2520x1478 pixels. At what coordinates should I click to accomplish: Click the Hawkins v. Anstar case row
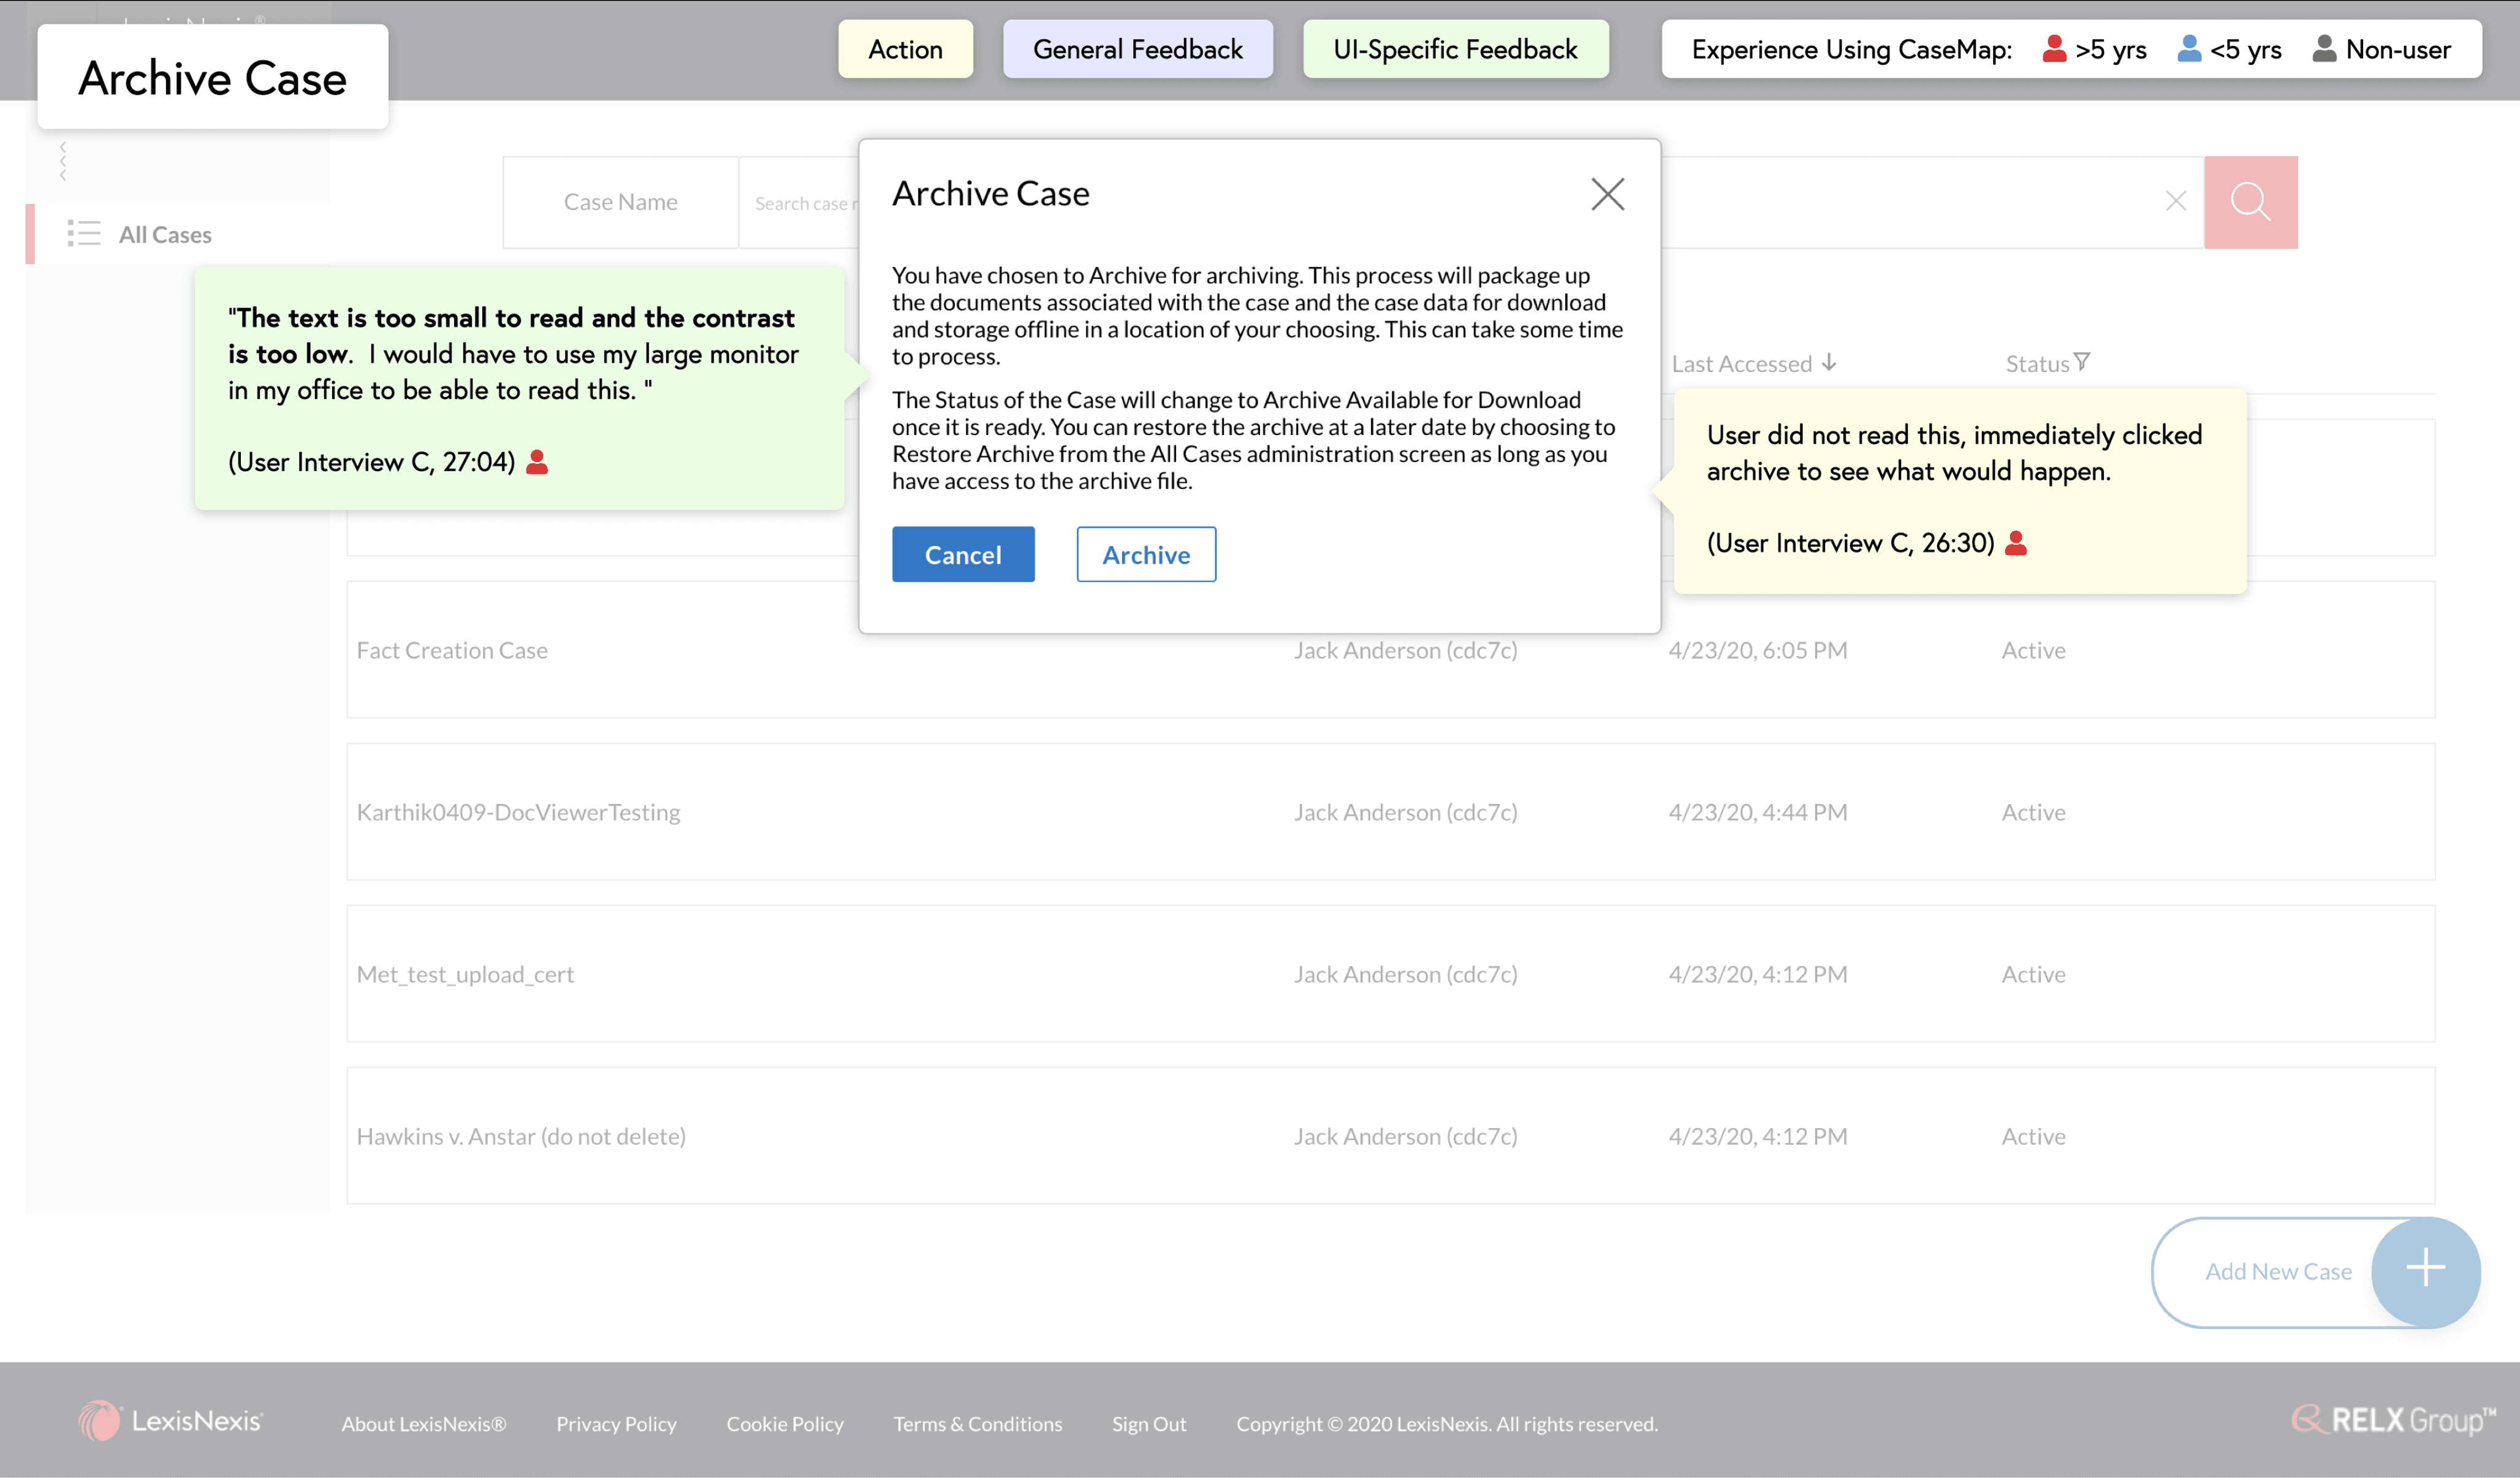[521, 1137]
